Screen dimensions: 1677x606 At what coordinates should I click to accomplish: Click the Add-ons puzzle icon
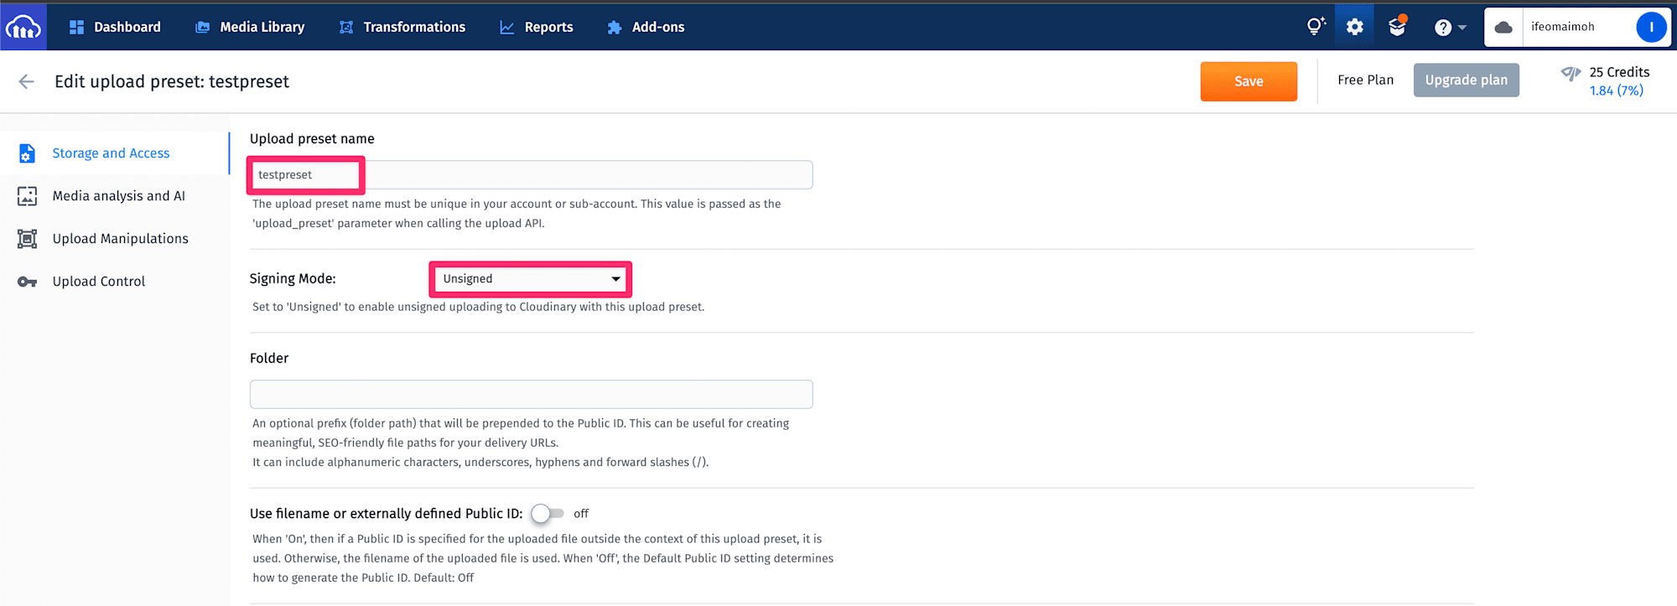click(x=614, y=27)
